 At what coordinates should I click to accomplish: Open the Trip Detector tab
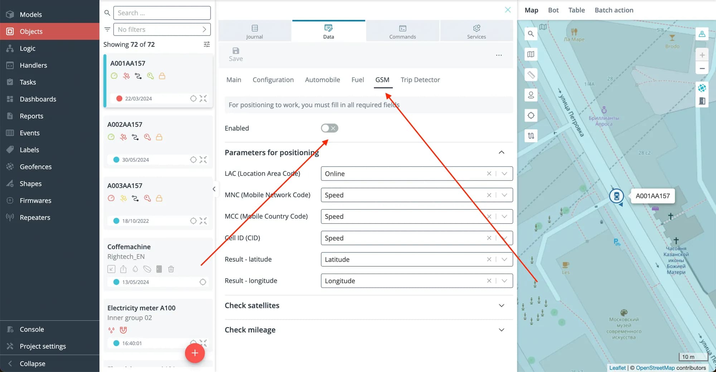pos(420,80)
